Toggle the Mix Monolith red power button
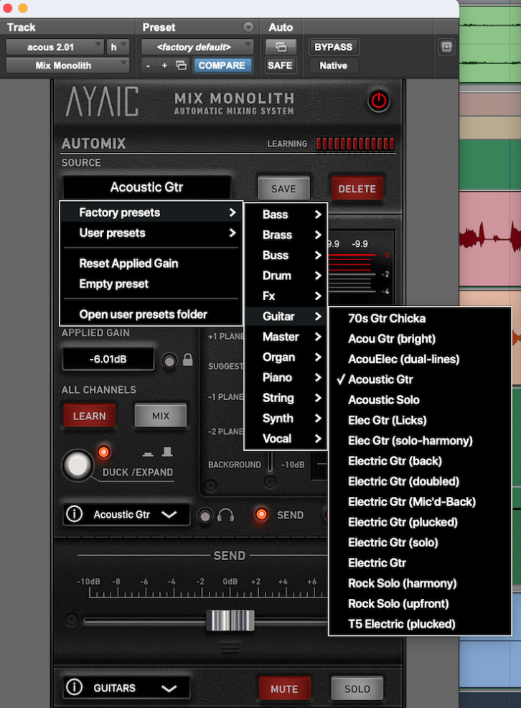This screenshot has width=521, height=708. coord(378,101)
